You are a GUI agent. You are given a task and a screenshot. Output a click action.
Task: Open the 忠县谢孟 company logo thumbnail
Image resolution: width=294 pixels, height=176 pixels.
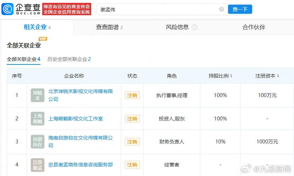tap(38, 165)
